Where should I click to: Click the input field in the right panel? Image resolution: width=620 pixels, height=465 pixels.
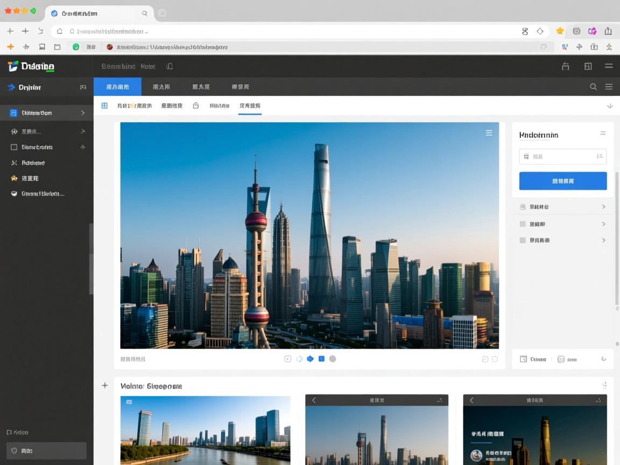point(562,157)
